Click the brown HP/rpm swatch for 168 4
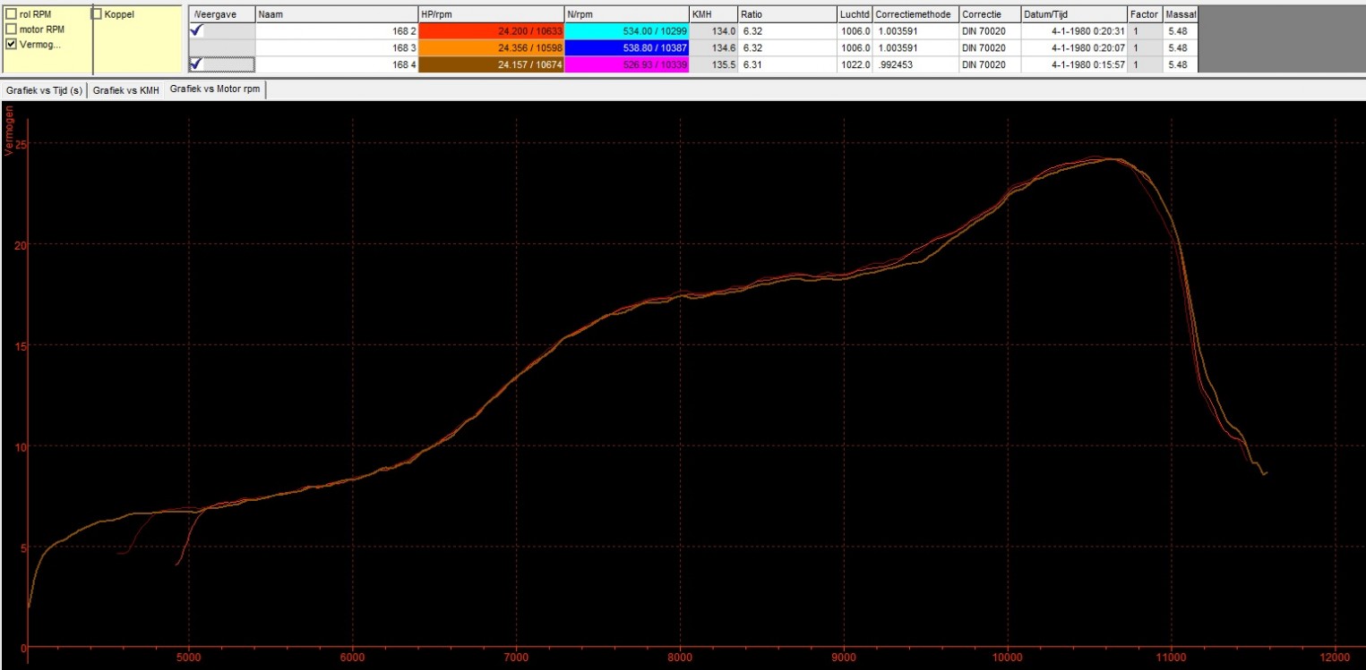 (x=491, y=64)
